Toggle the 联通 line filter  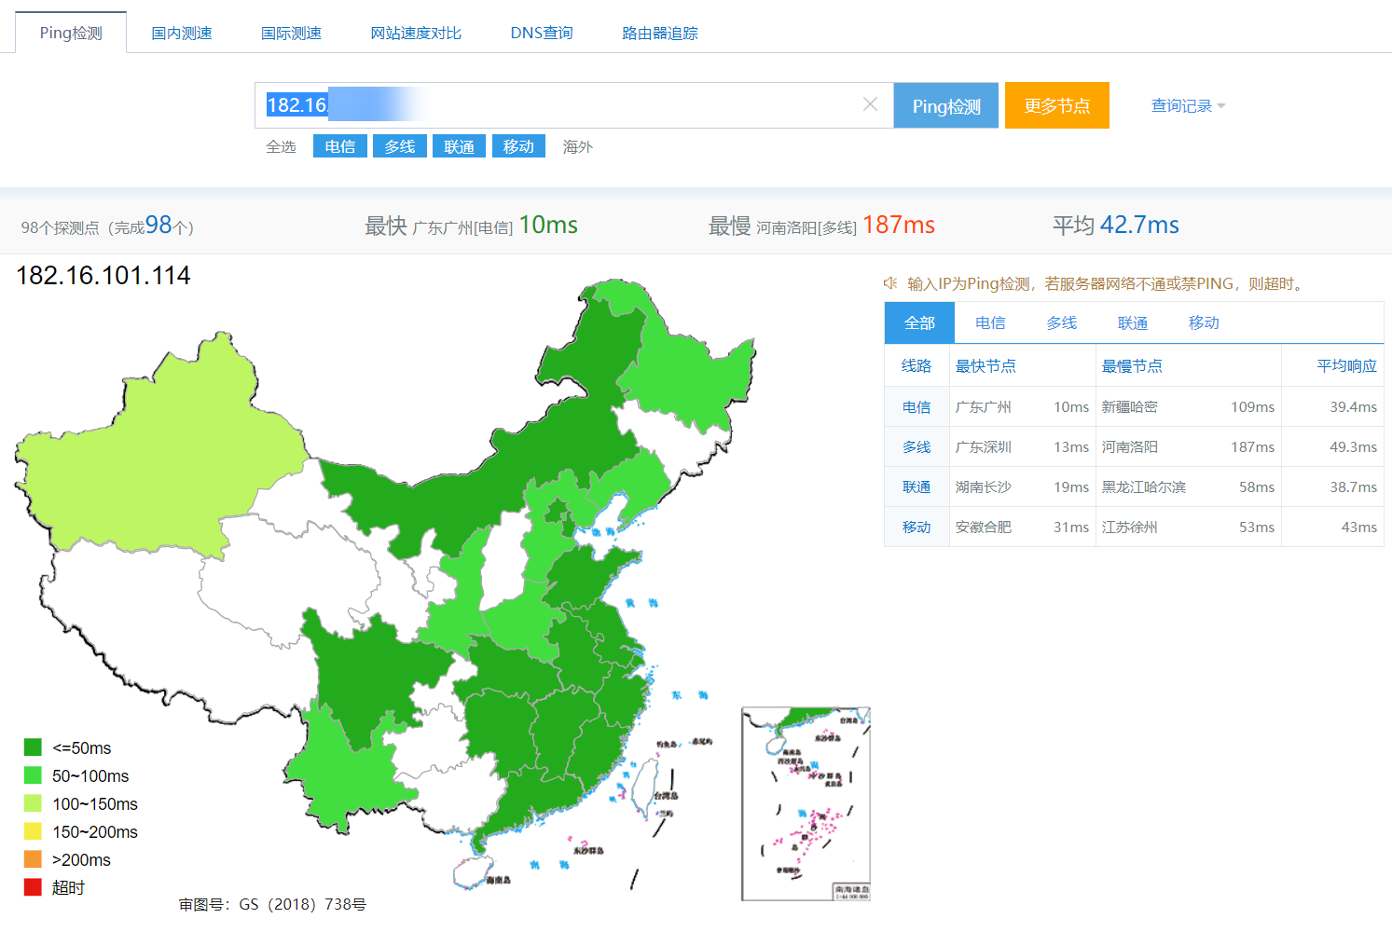pyautogui.click(x=459, y=146)
